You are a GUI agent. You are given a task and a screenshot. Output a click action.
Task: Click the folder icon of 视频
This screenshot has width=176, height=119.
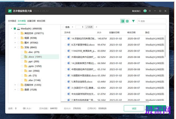pos(22,38)
